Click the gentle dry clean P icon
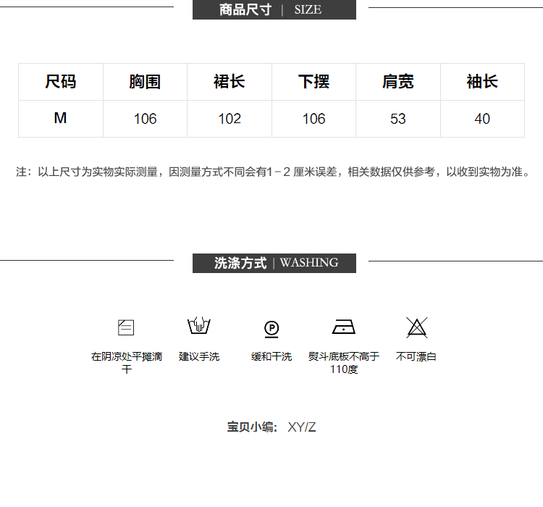 point(271,329)
